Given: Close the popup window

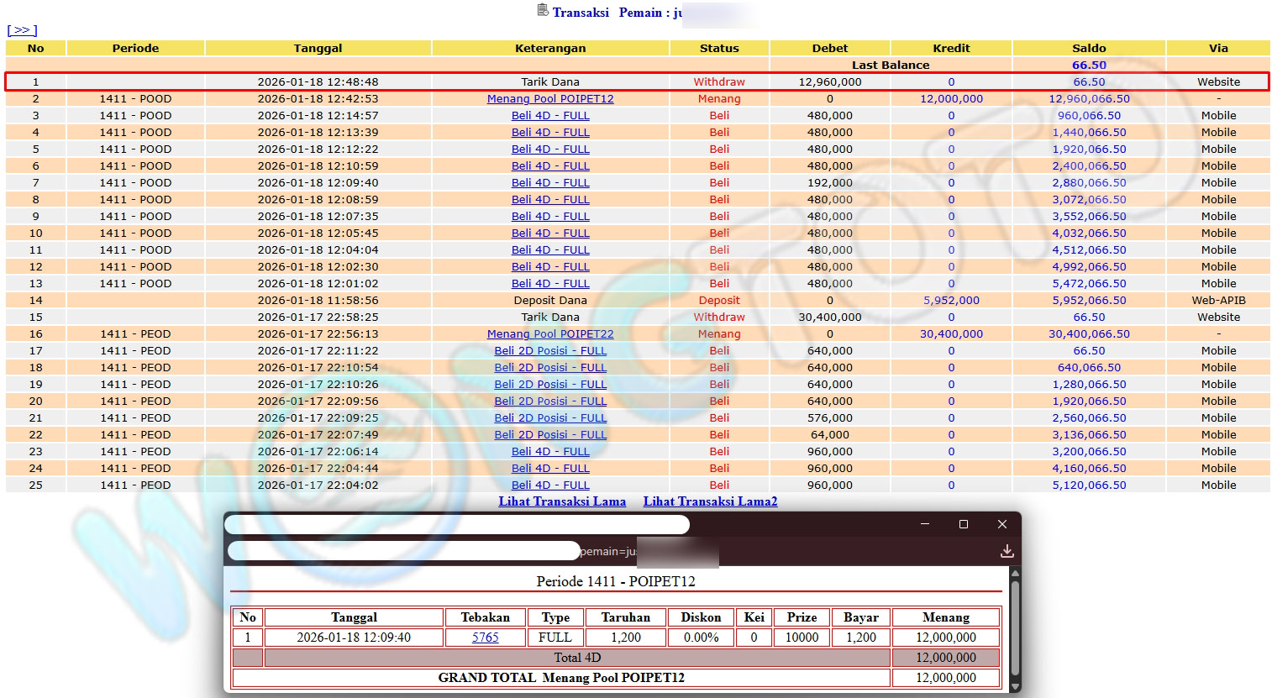Looking at the screenshot, I should 1001,524.
